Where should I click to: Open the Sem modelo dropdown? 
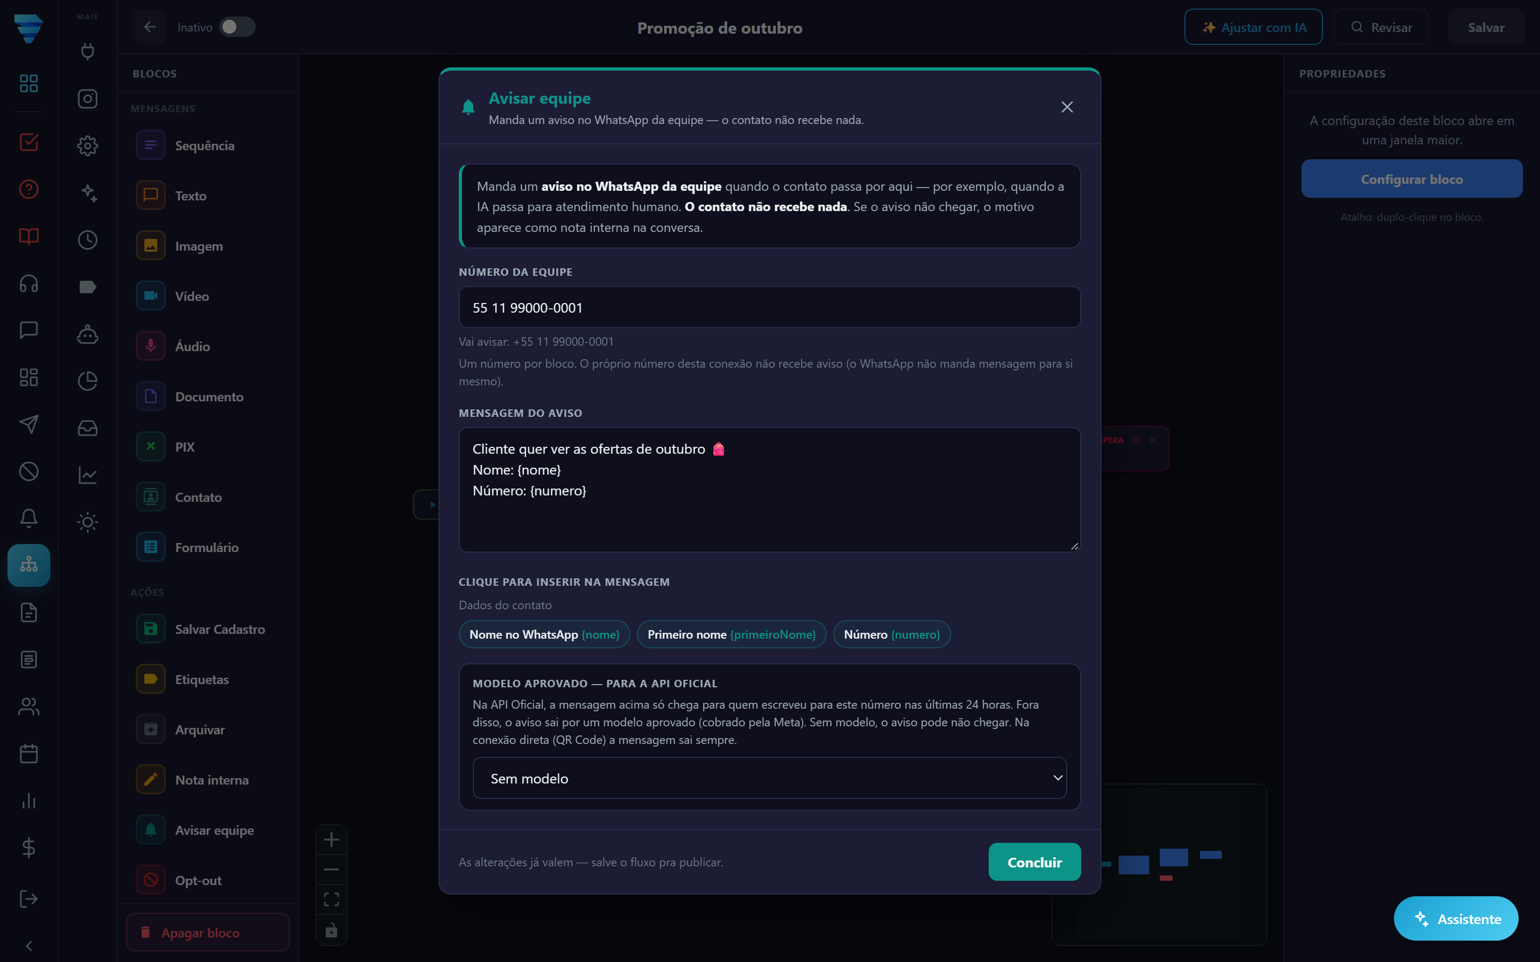coord(769,778)
